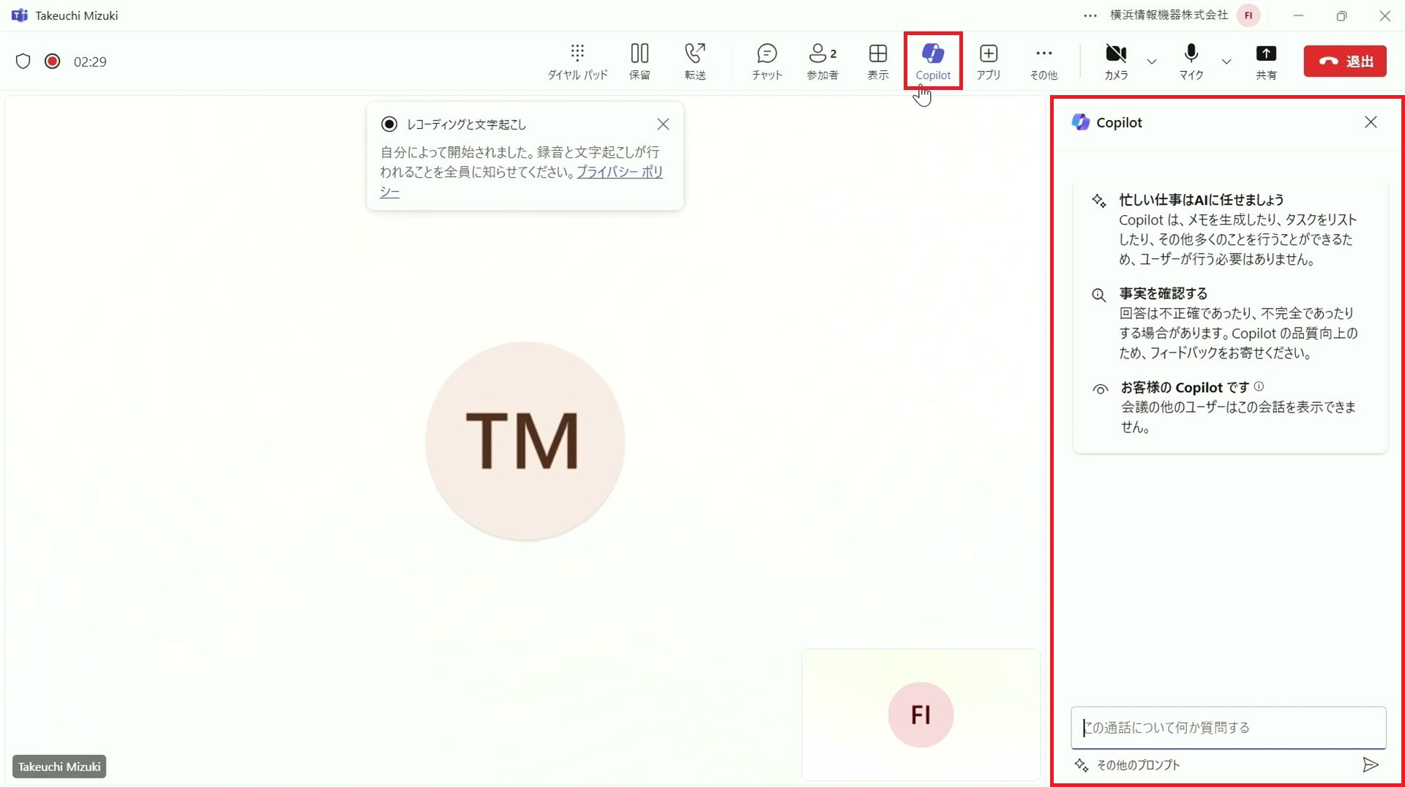Click heading 忙しい仕事はAIに任せましょう
The height and width of the screenshot is (787, 1405).
click(1202, 200)
